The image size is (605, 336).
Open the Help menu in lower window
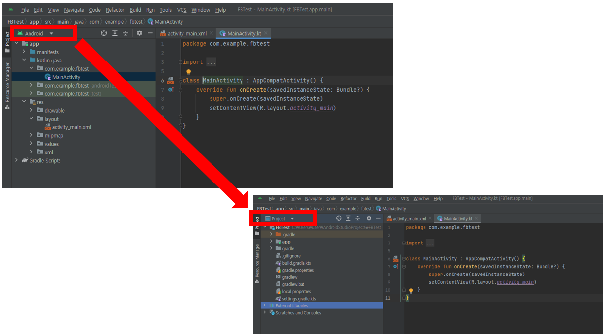coord(438,199)
